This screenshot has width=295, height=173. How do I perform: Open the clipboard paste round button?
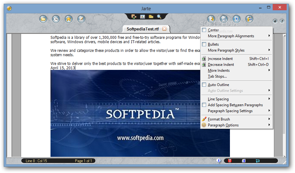249,19
